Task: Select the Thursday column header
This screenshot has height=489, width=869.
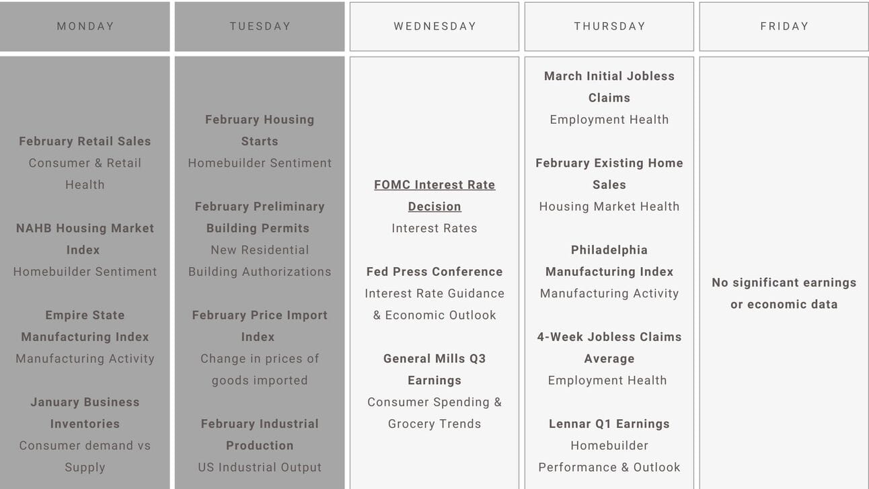Action: 609,26
